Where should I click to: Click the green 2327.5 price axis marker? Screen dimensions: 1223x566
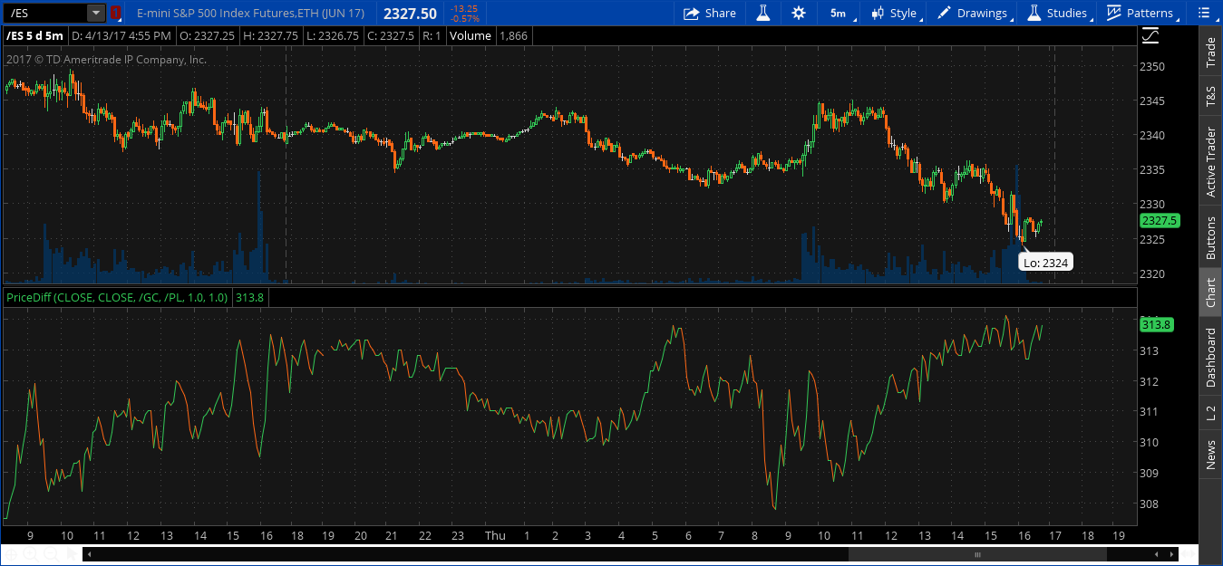tap(1160, 221)
